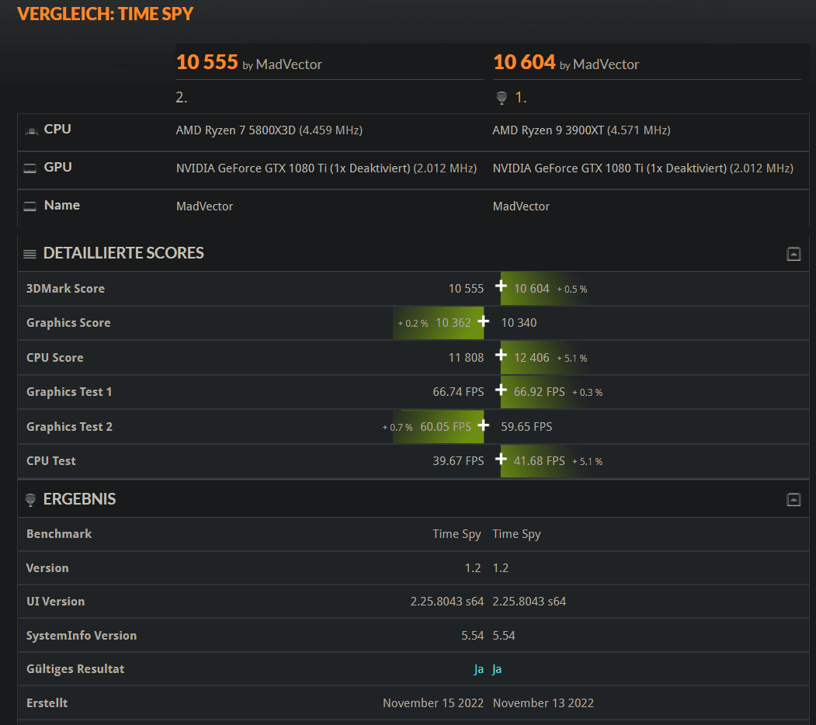
Task: Click the MadVector name under the 5800X3D column
Action: [x=204, y=206]
